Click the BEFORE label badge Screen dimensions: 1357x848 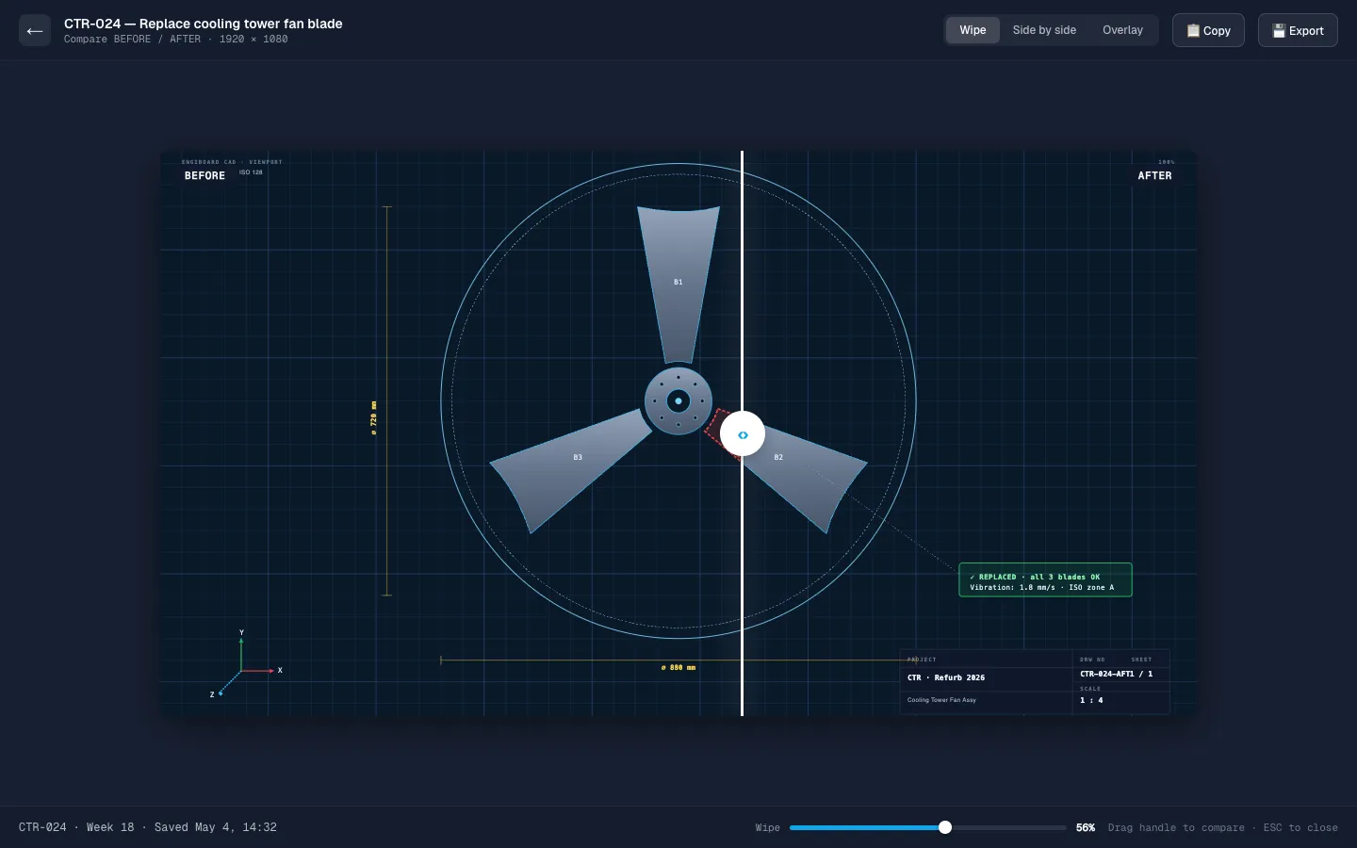[204, 175]
